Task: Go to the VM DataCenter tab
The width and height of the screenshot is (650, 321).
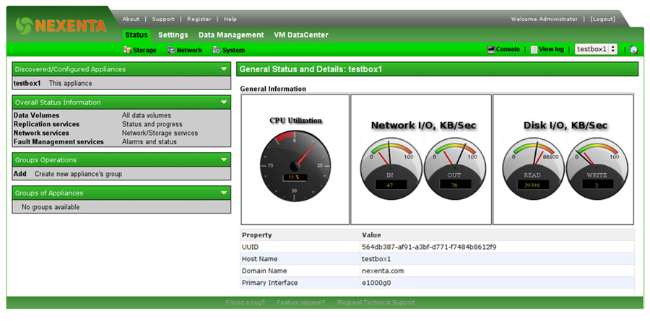Action: click(x=301, y=35)
